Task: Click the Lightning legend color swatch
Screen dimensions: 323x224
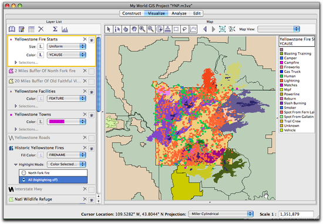Action: 281,81
